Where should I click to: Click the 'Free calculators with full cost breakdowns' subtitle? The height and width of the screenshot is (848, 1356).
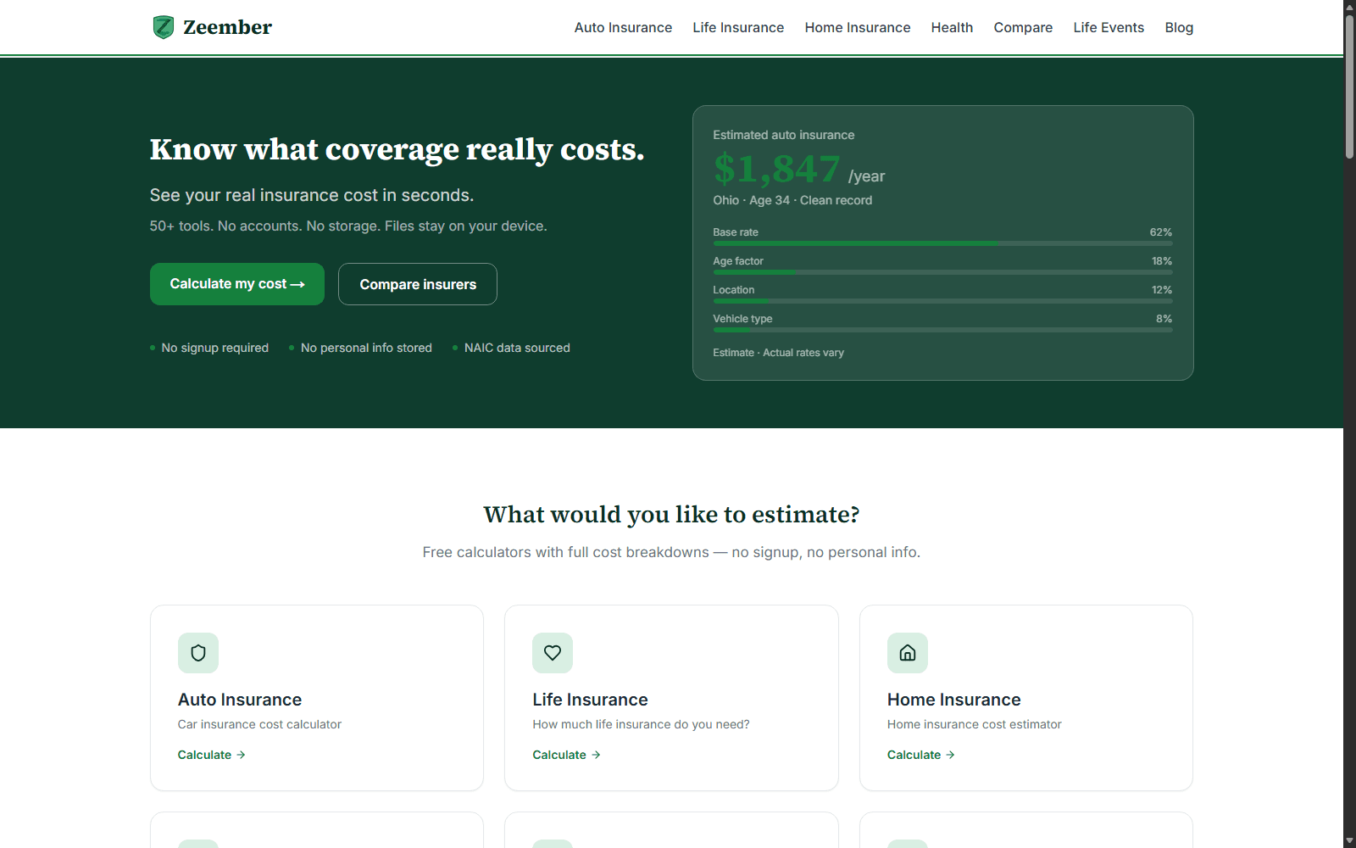coord(671,552)
